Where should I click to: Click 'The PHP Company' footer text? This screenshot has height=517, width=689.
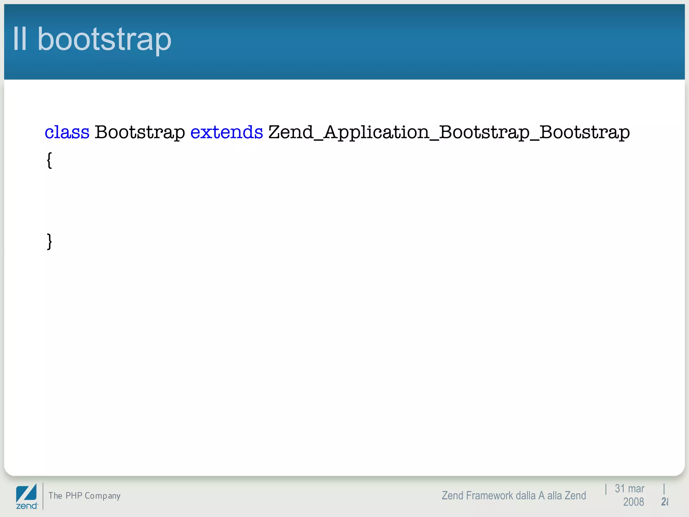(84, 496)
